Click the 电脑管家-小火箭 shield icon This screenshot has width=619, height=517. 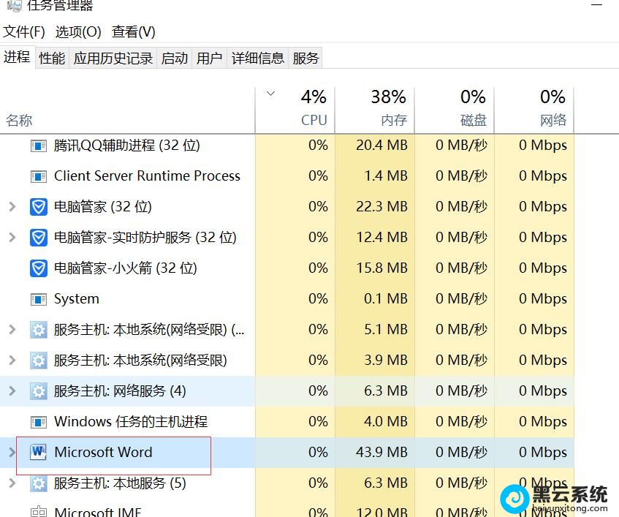pyautogui.click(x=38, y=268)
